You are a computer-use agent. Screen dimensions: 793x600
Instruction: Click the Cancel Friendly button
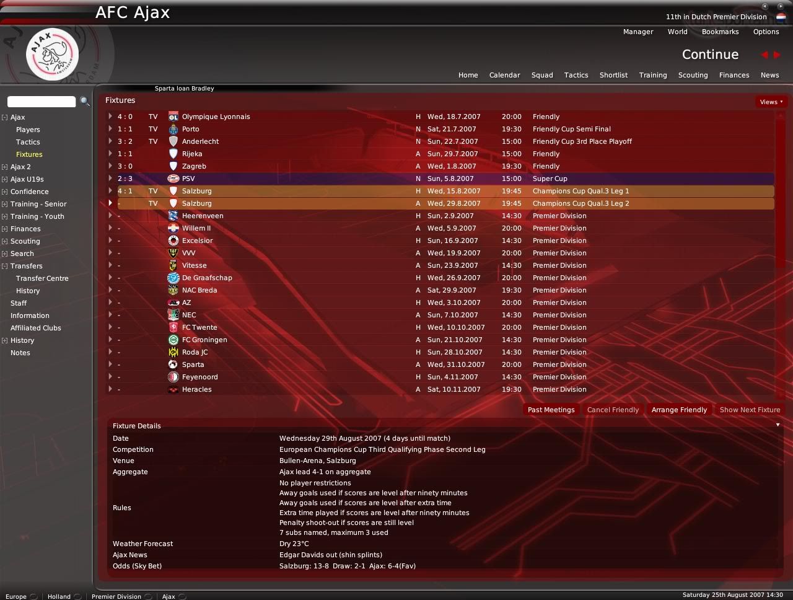tap(613, 410)
